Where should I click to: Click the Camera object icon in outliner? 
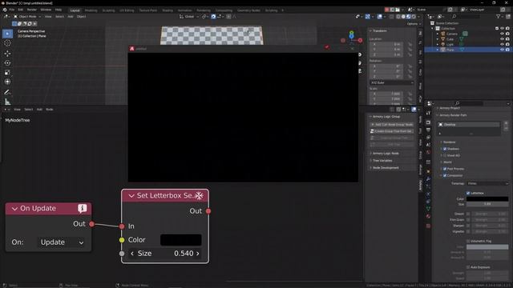tap(443, 34)
